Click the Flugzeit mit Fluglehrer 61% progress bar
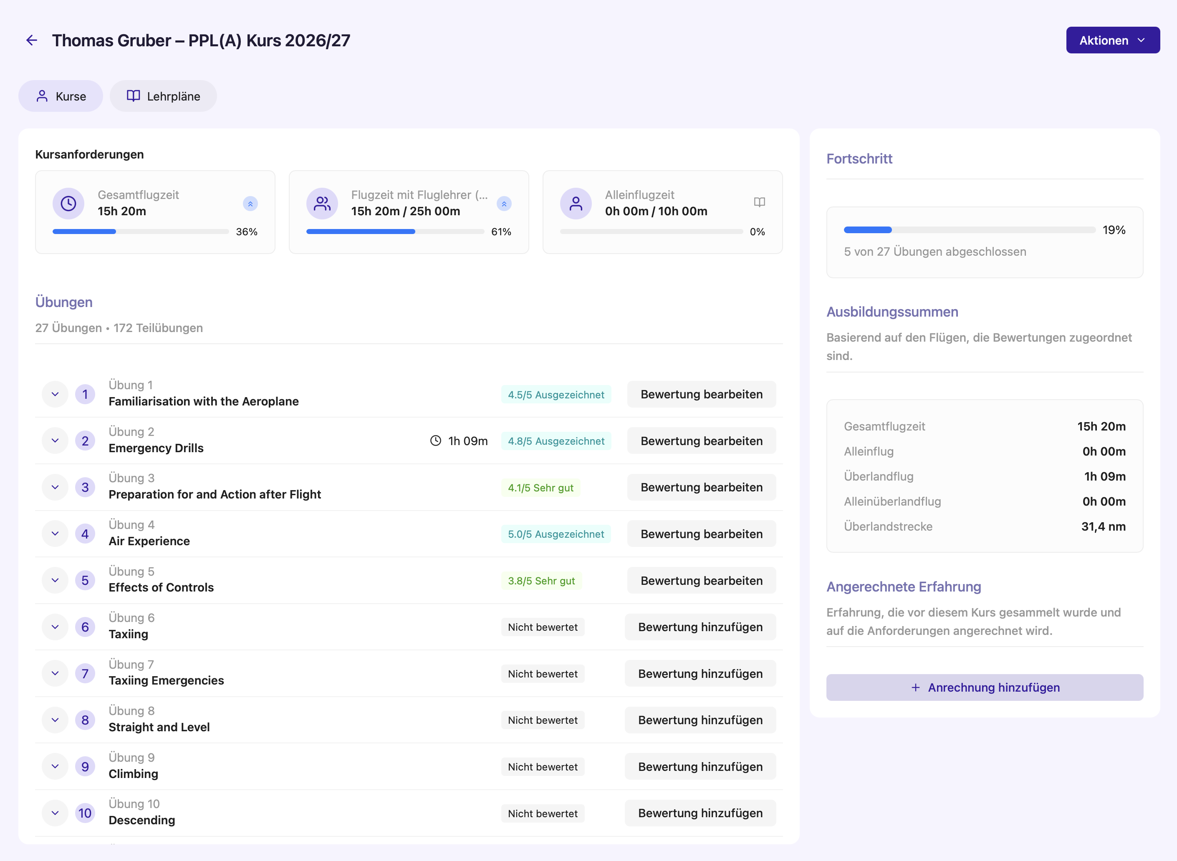 [395, 232]
